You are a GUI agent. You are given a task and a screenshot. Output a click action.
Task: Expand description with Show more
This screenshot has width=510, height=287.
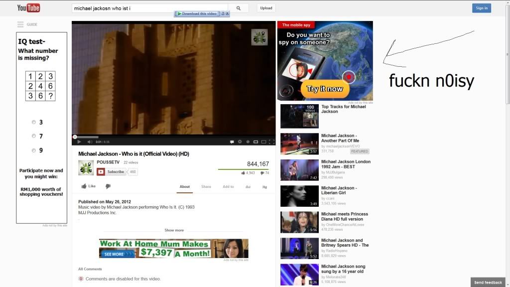coord(174,230)
